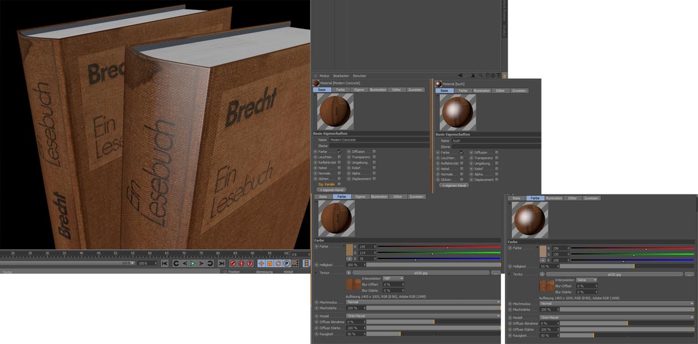The image size is (698, 344).
Task: Click the Modern Concrete material title icon
Action: coord(316,84)
